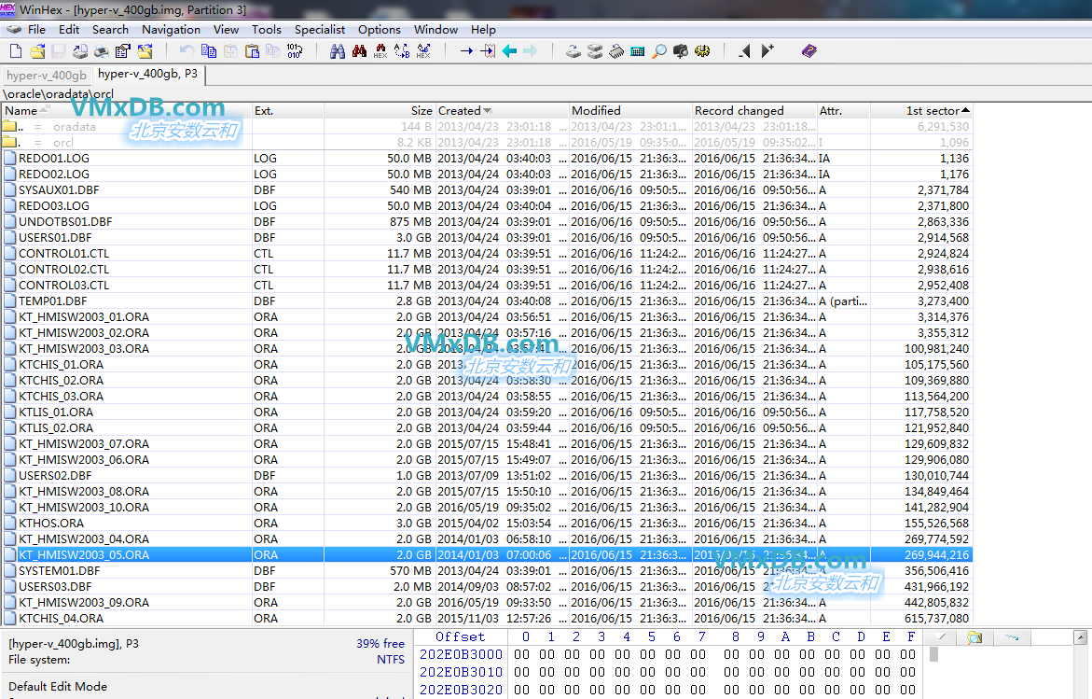This screenshot has width=1092, height=699.
Task: Click the cyan Back arrow icon
Action: [509, 51]
